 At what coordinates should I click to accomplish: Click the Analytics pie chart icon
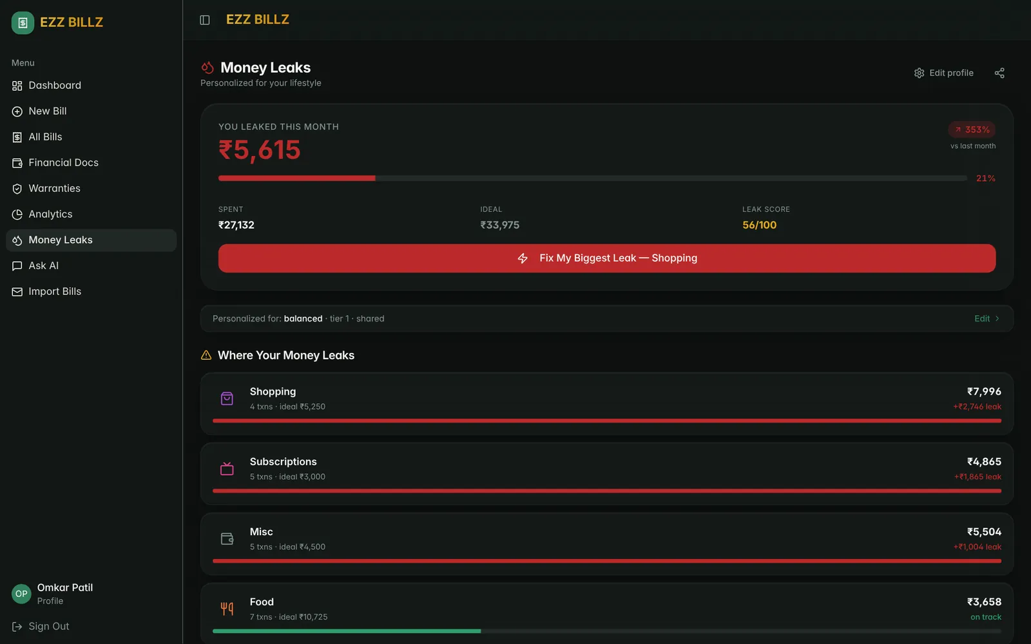pos(17,214)
